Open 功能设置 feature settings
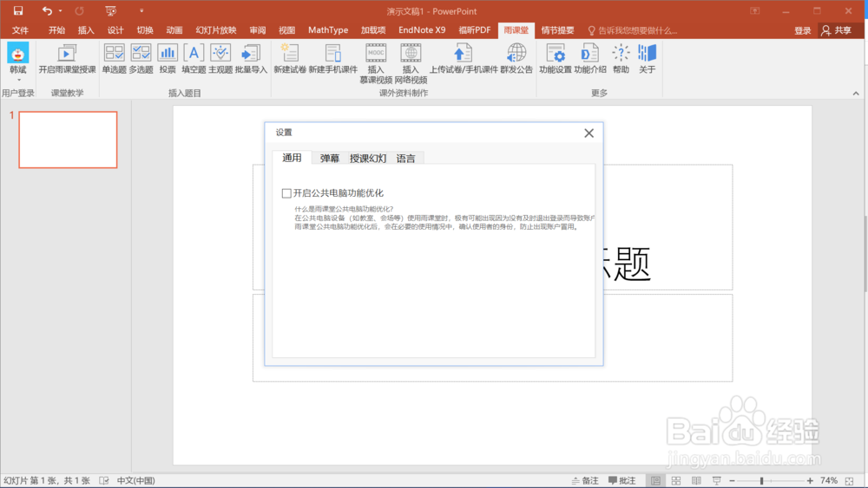Image resolution: width=868 pixels, height=488 pixels. pyautogui.click(x=556, y=59)
